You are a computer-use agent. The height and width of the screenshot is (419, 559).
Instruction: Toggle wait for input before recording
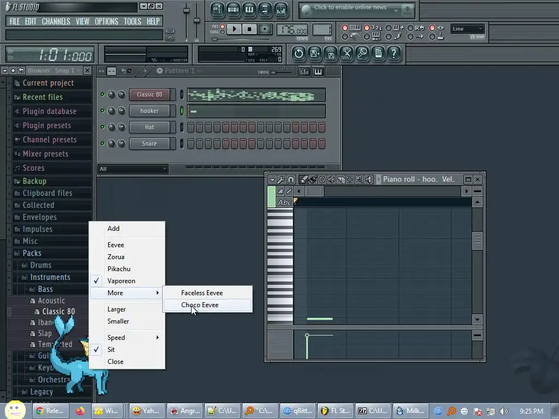[x=366, y=37]
